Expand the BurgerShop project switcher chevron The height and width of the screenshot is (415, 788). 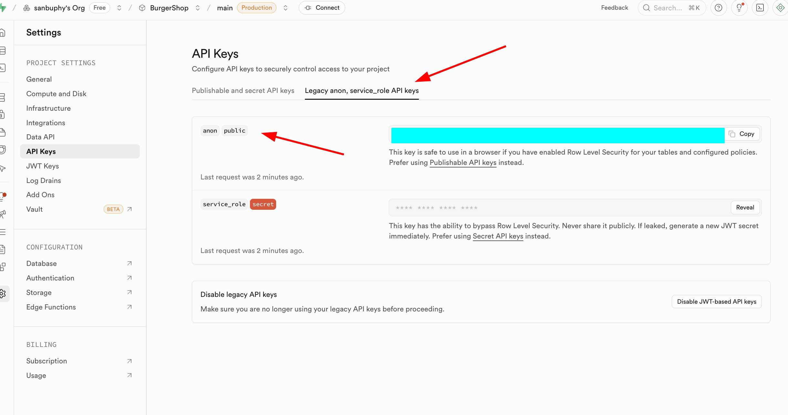(198, 8)
